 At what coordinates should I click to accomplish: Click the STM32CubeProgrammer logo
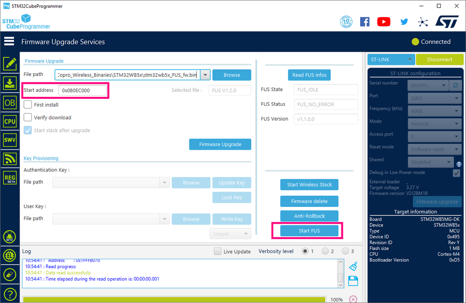tap(26, 22)
